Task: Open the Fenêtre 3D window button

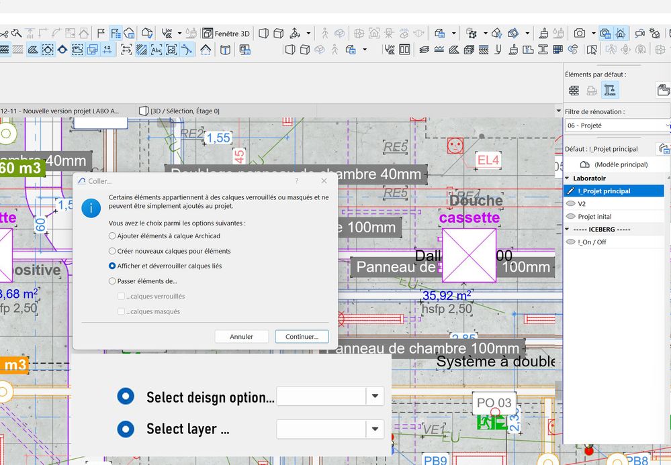Action: coord(226,33)
